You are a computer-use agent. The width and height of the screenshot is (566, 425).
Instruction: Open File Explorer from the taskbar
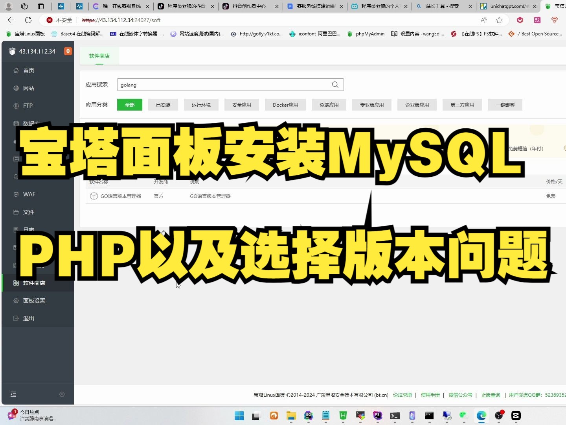tap(291, 416)
